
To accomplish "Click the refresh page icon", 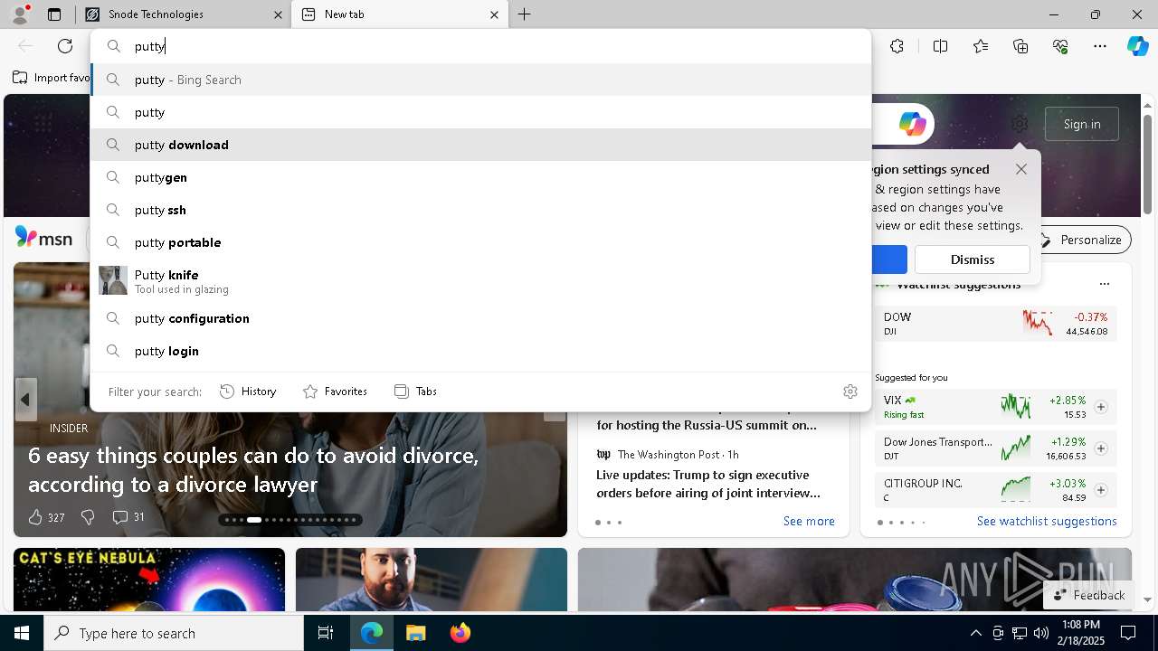I will 65,46.
